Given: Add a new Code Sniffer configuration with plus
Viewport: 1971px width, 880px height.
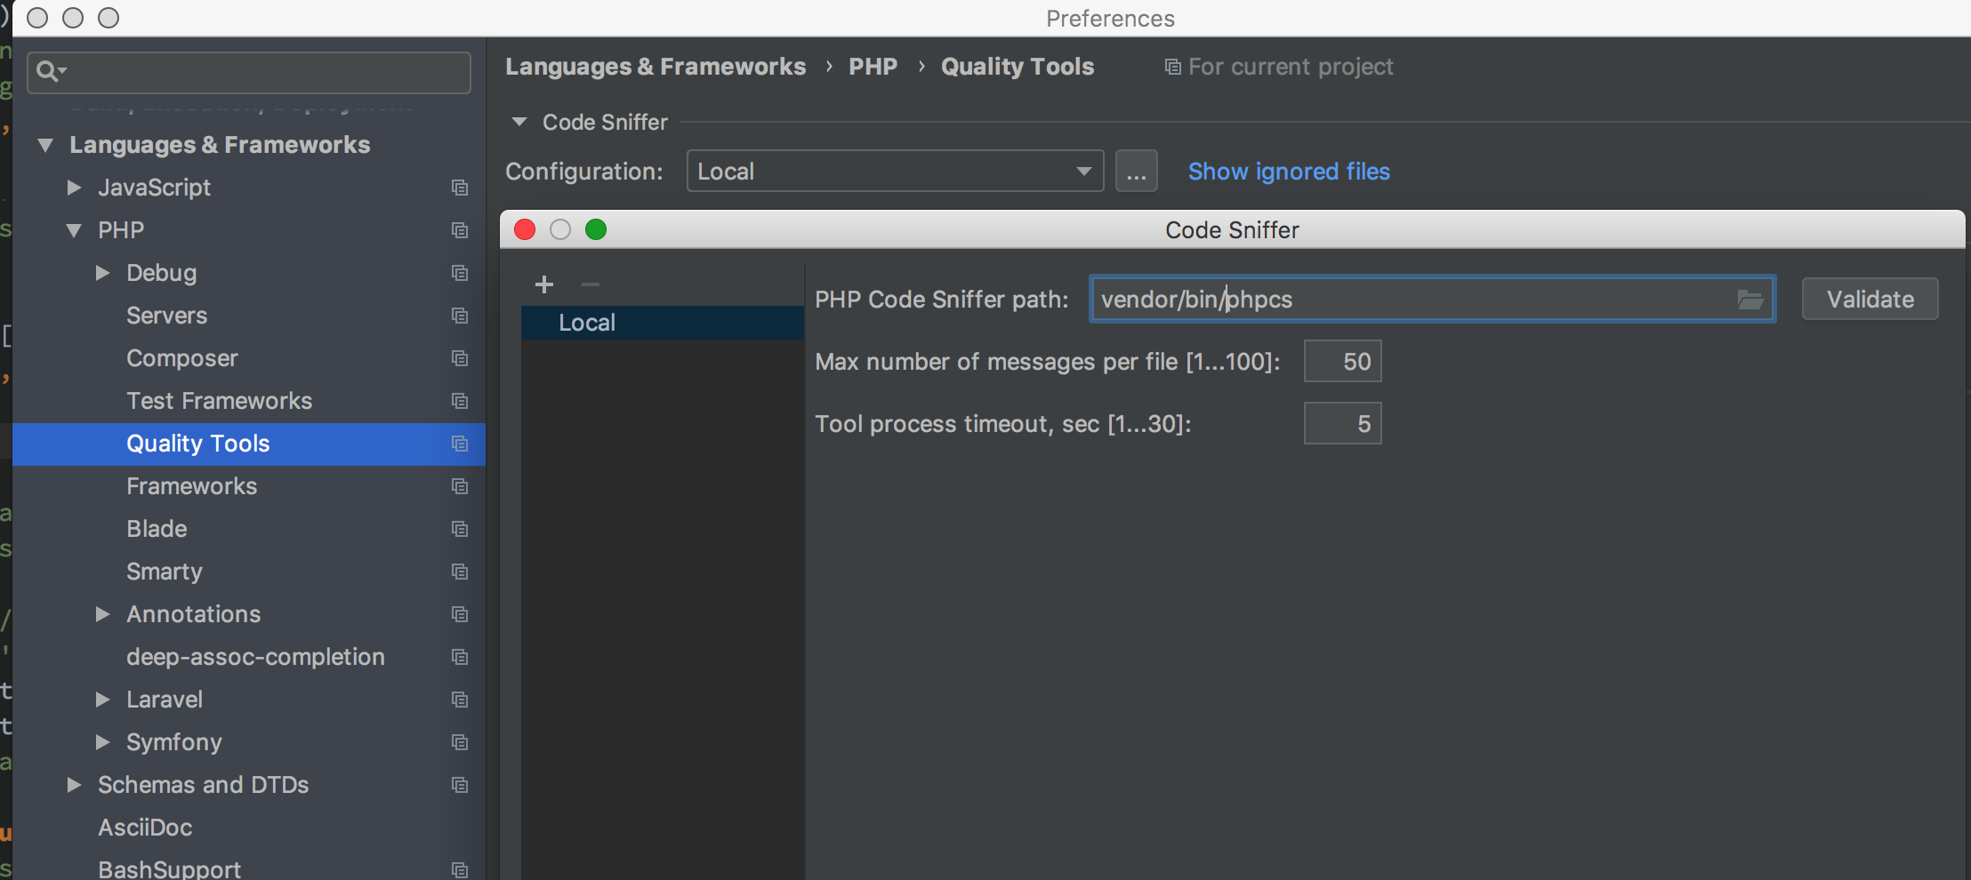Looking at the screenshot, I should tap(544, 284).
